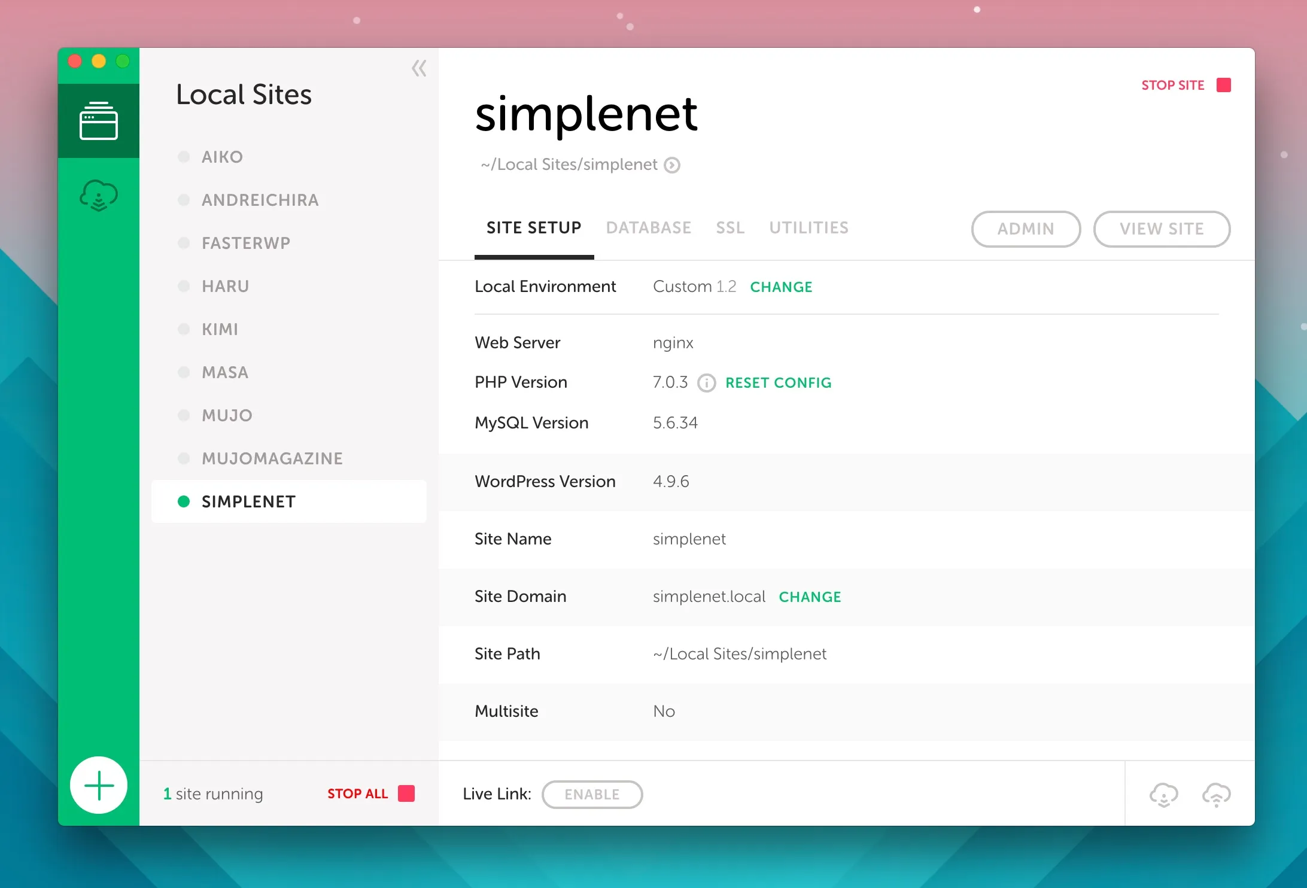Click the Stop Site label
This screenshot has width=1307, height=888.
(x=1172, y=86)
